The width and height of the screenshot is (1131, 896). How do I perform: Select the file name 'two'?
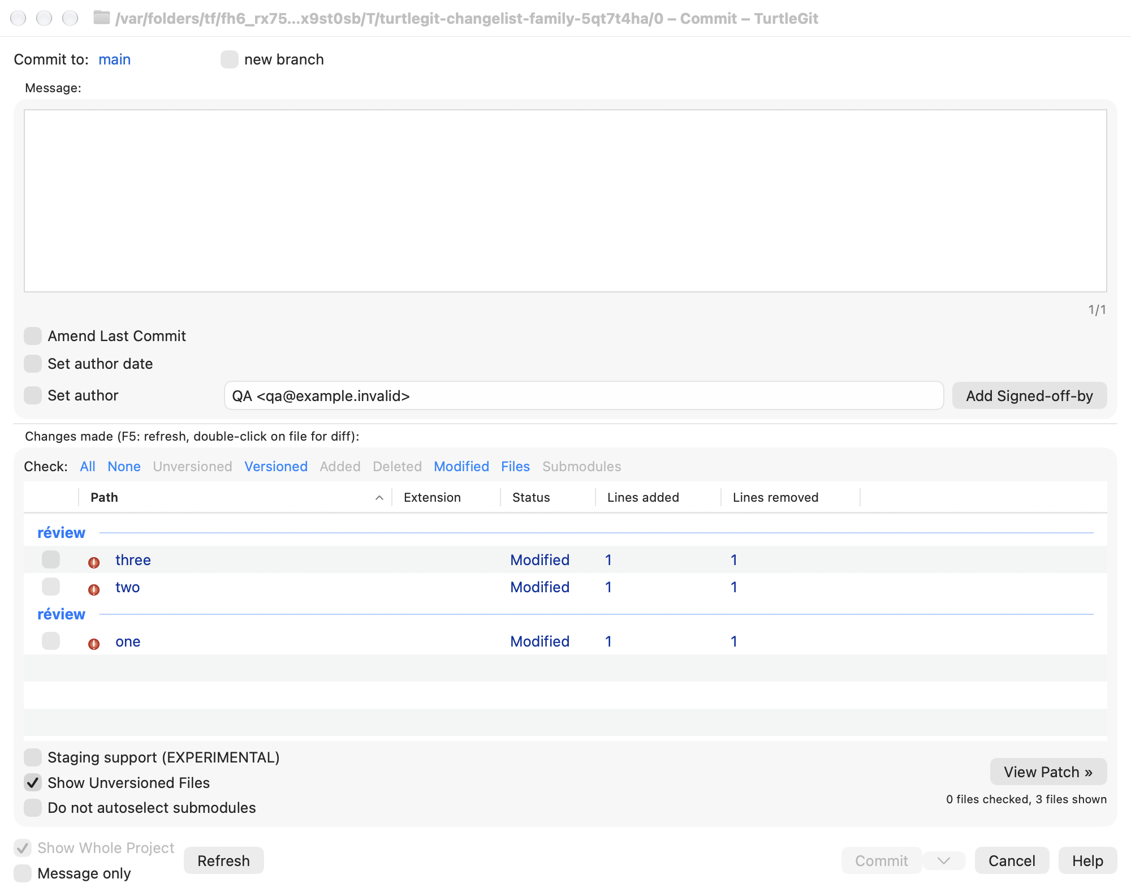(127, 587)
